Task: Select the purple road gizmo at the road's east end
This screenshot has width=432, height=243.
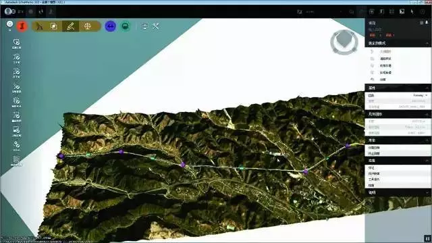Action: (348, 146)
